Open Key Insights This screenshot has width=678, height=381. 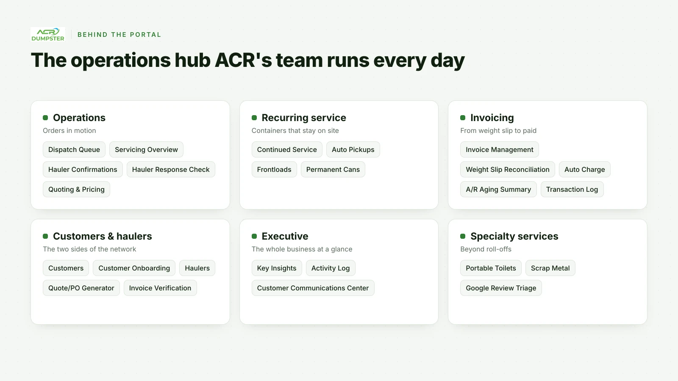[x=277, y=268]
